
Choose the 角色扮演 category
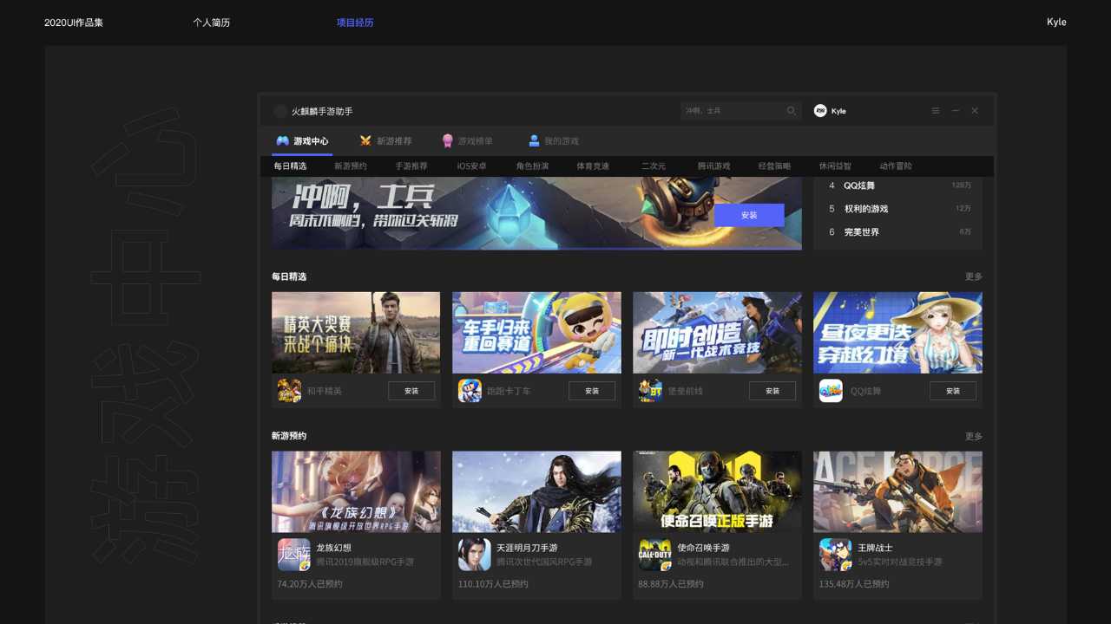tap(533, 166)
